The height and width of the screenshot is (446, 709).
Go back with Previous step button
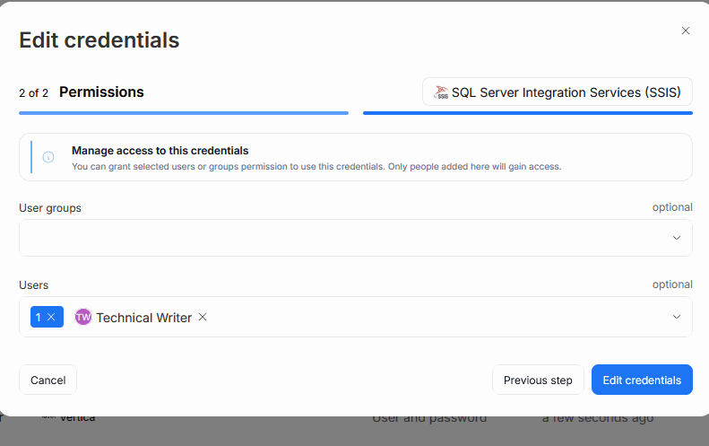coord(538,380)
